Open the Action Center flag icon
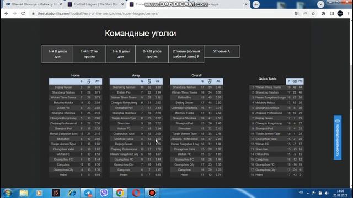The width and height of the screenshot is (353, 198). tap(314, 193)
